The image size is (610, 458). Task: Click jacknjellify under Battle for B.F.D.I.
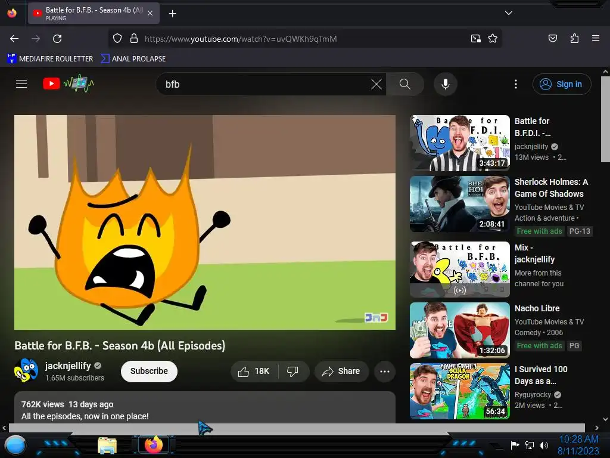[531, 147]
